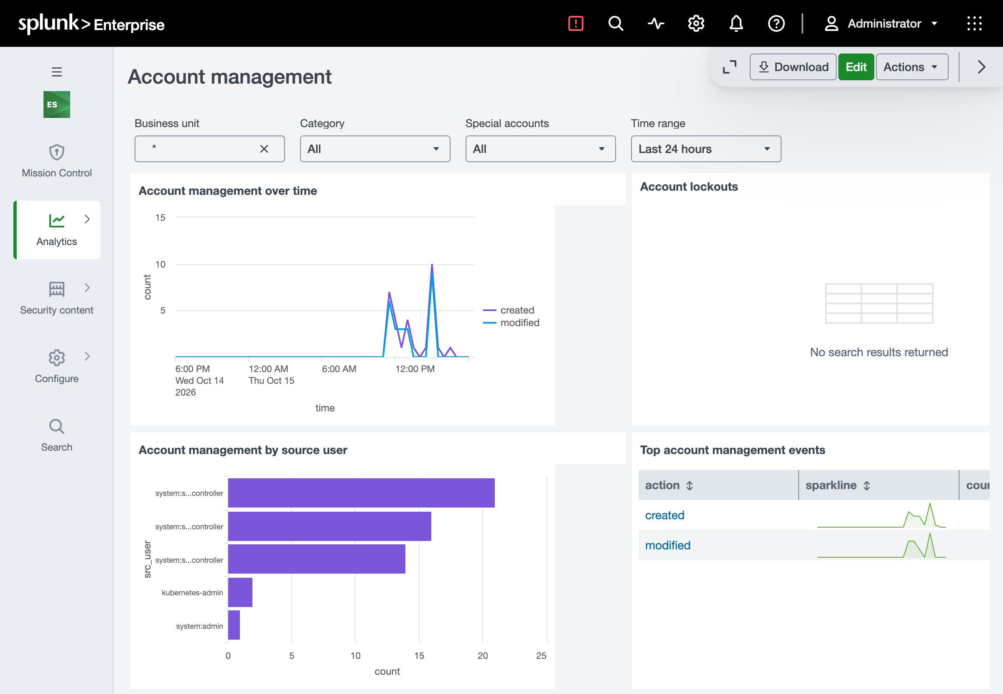Toggle the hamburger sidebar menu
Viewport: 1003px width, 694px height.
tap(56, 72)
